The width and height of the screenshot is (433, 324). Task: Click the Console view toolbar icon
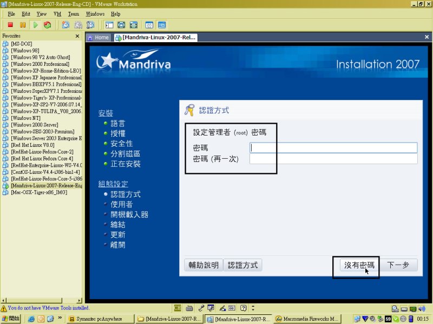click(162, 25)
